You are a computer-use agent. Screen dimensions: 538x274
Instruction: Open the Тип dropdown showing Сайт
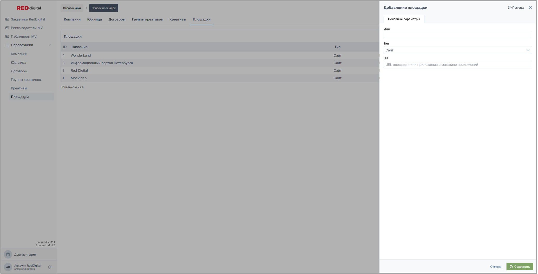tap(457, 50)
